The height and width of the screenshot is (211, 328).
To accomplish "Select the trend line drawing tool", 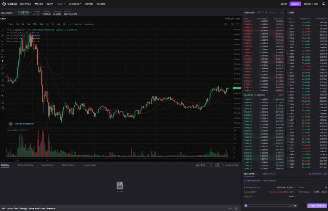I will click(3, 30).
